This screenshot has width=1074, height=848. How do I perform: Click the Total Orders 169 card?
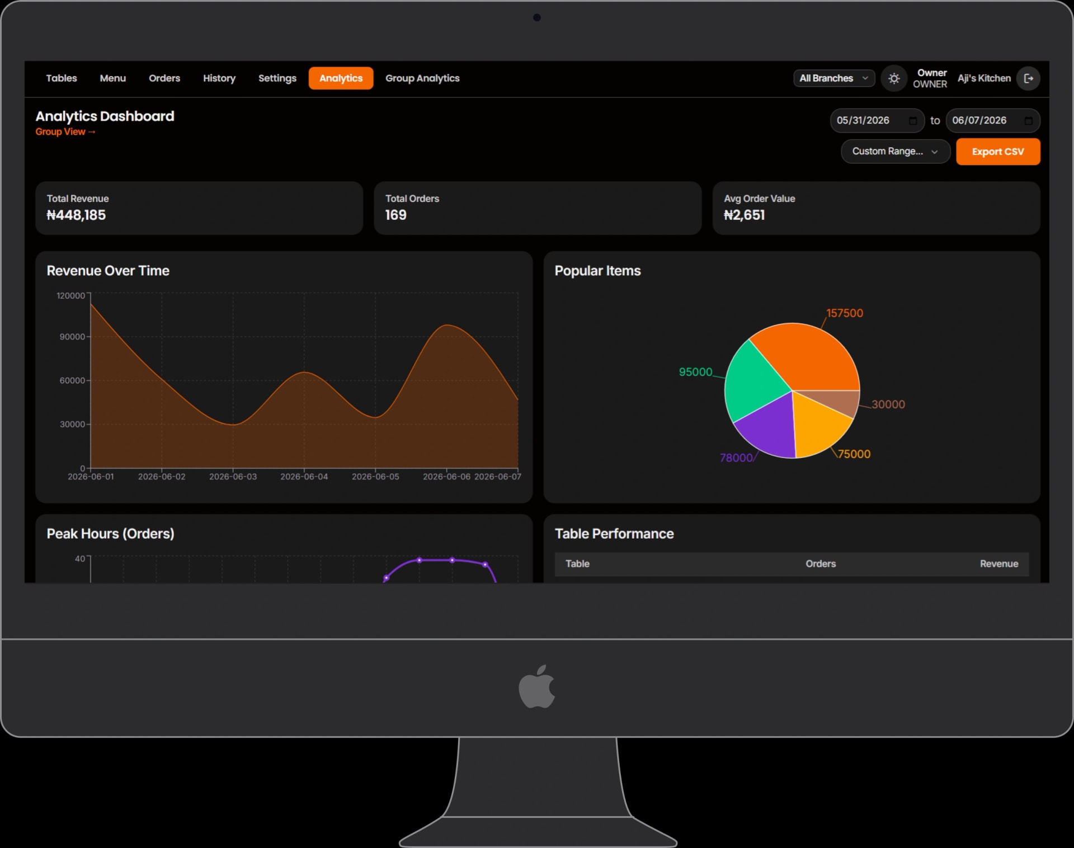coord(538,208)
